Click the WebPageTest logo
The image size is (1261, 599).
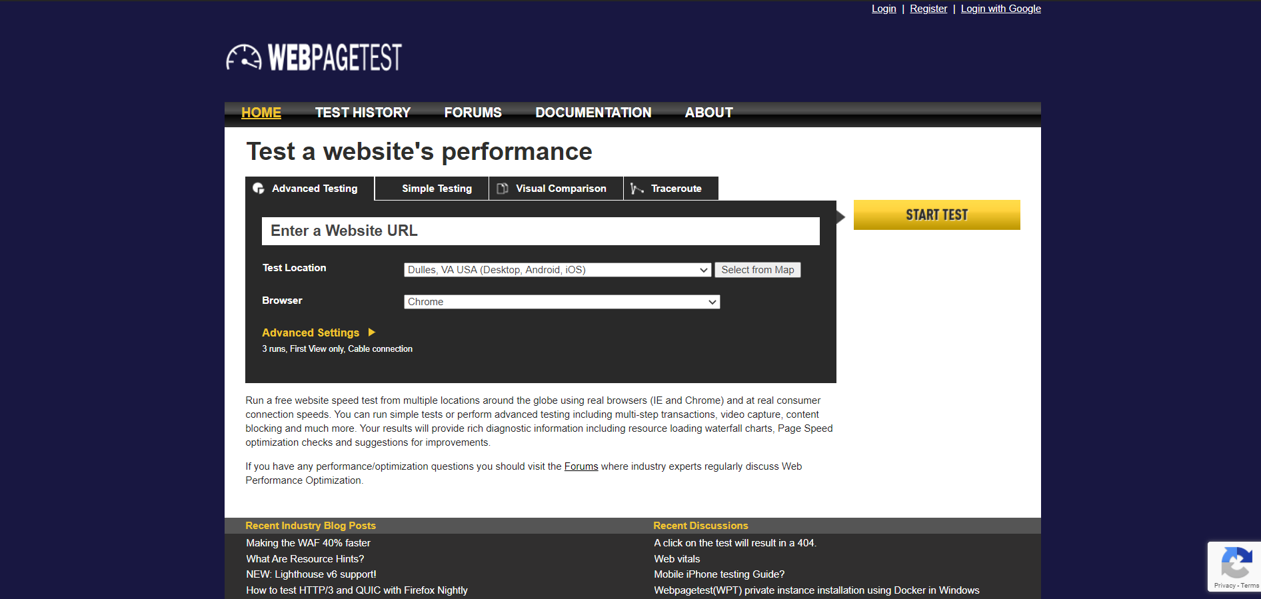pyautogui.click(x=314, y=57)
